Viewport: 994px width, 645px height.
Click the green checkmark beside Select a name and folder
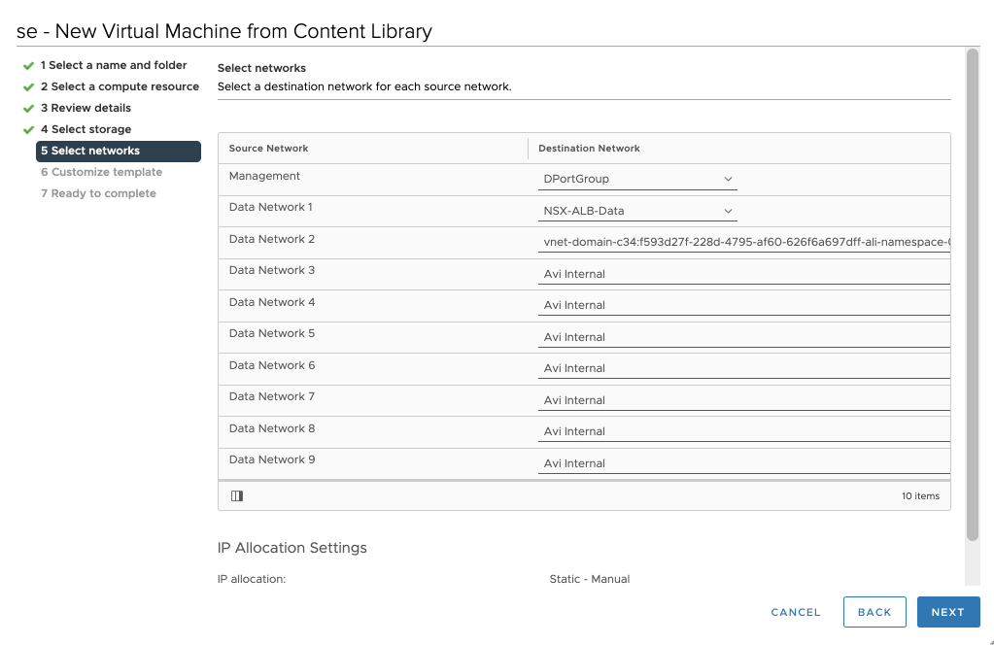point(29,66)
